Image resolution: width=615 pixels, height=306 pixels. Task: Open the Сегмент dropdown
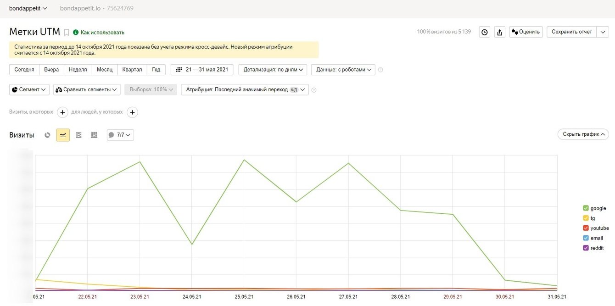pyautogui.click(x=29, y=90)
